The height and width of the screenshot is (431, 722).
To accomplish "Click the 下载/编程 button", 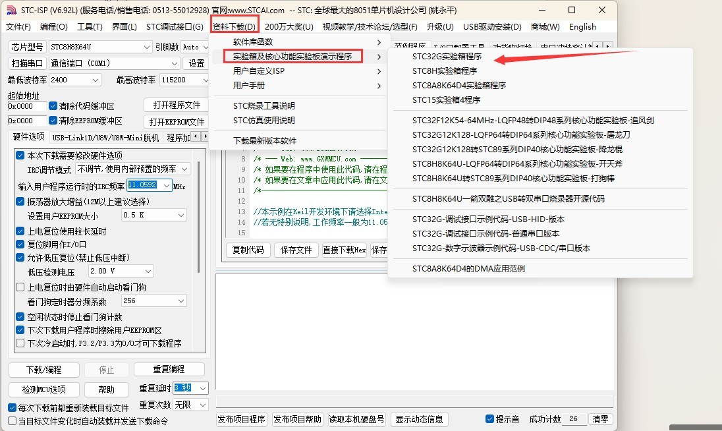I will [x=43, y=370].
